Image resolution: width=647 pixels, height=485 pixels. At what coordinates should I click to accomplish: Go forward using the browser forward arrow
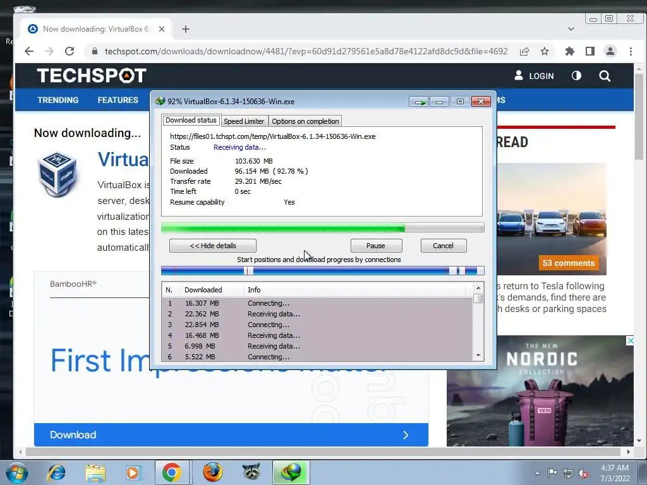click(x=49, y=51)
